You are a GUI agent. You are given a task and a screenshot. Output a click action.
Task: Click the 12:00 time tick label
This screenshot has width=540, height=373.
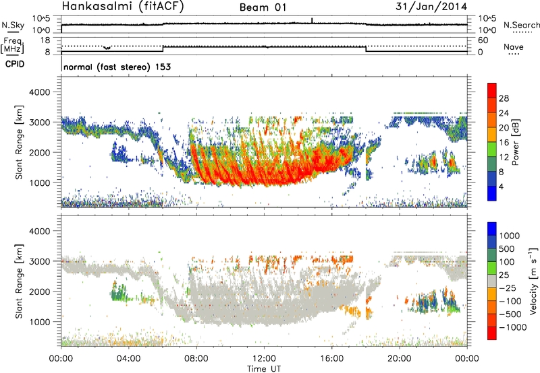point(264,359)
